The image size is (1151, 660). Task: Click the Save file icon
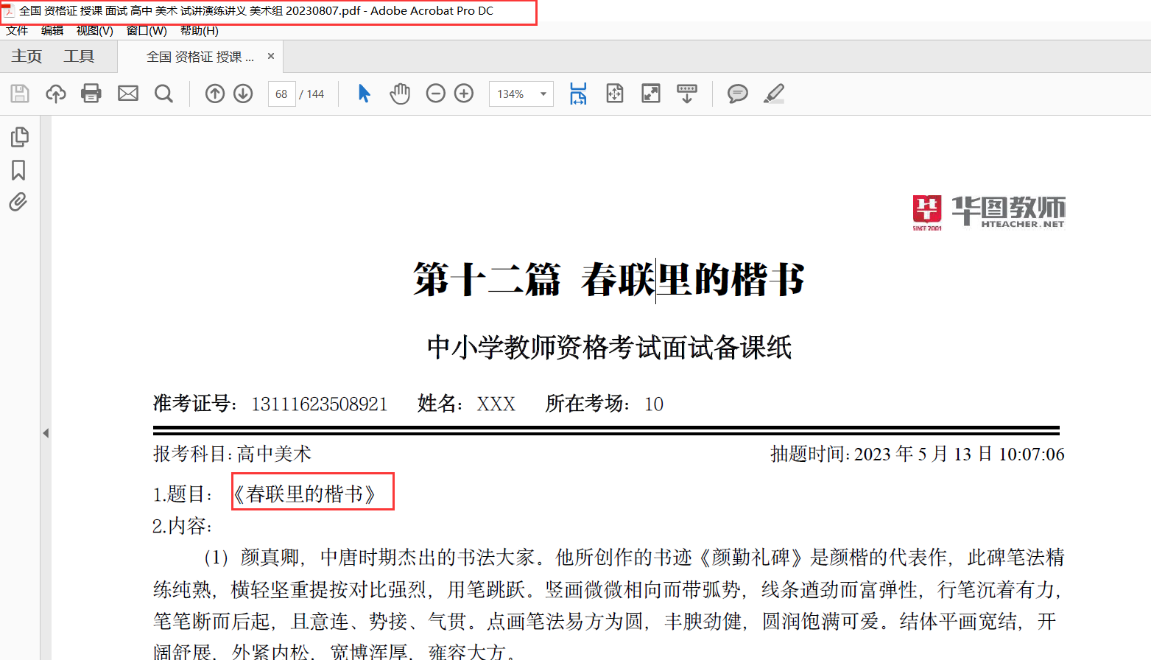[x=20, y=94]
